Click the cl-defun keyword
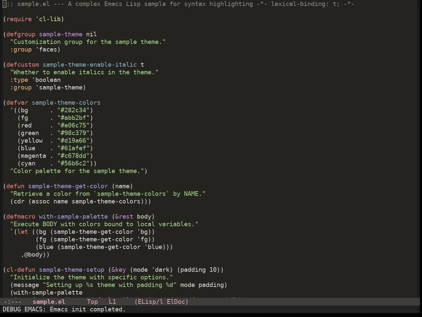 [21, 270]
